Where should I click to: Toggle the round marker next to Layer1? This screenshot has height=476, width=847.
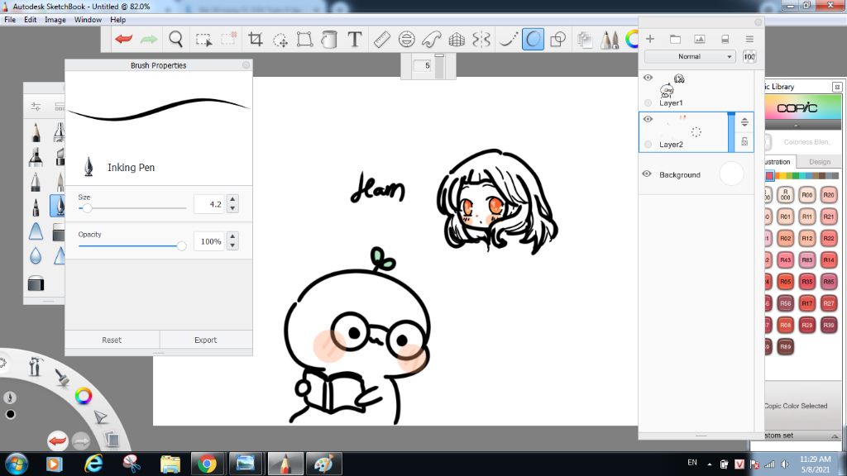point(648,102)
